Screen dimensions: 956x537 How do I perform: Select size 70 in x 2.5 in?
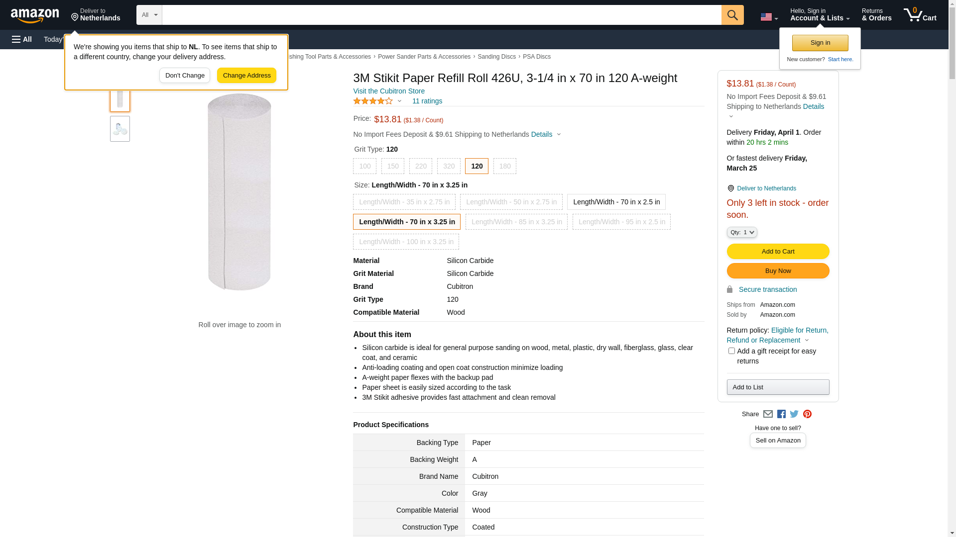[616, 202]
